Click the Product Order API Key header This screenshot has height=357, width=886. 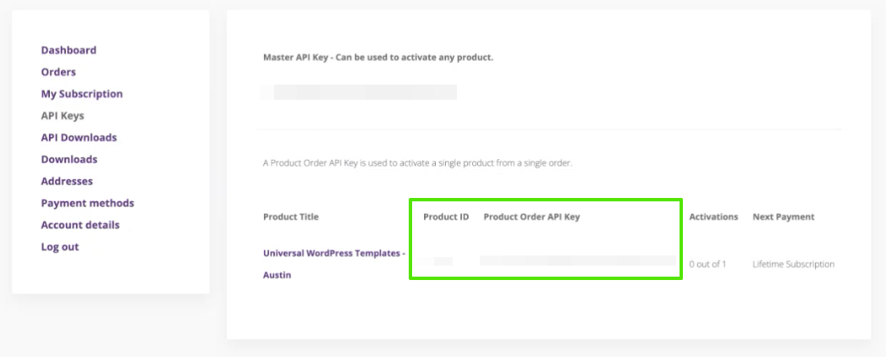[x=531, y=217]
